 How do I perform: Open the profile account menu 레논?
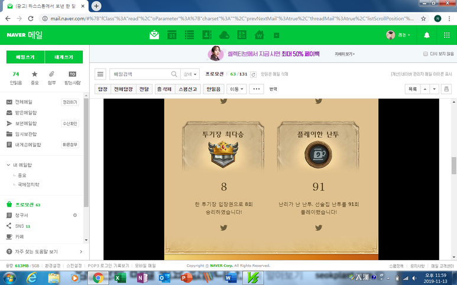point(398,35)
